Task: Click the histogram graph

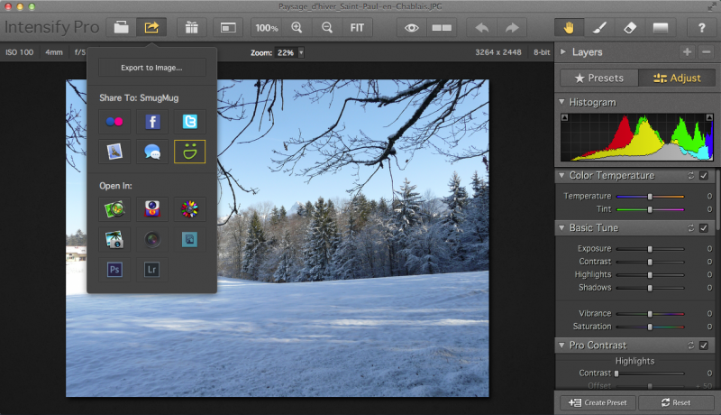Action: [637, 137]
